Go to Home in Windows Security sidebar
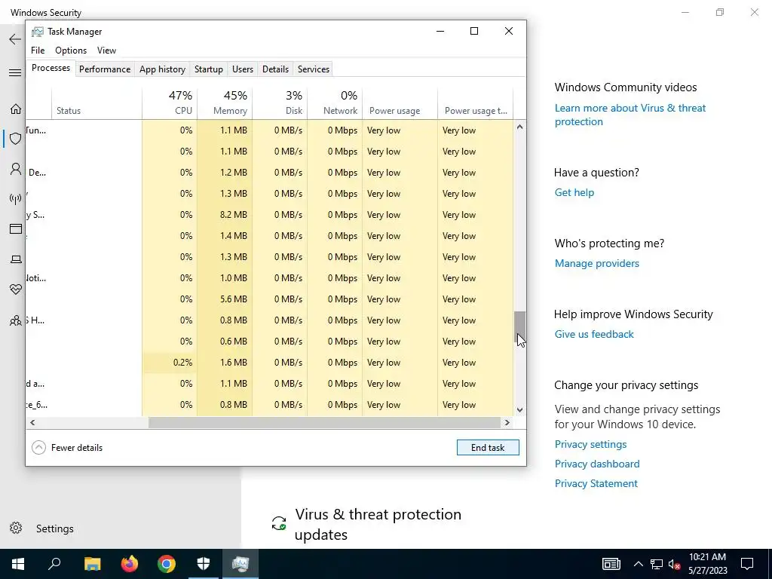 [x=16, y=109]
